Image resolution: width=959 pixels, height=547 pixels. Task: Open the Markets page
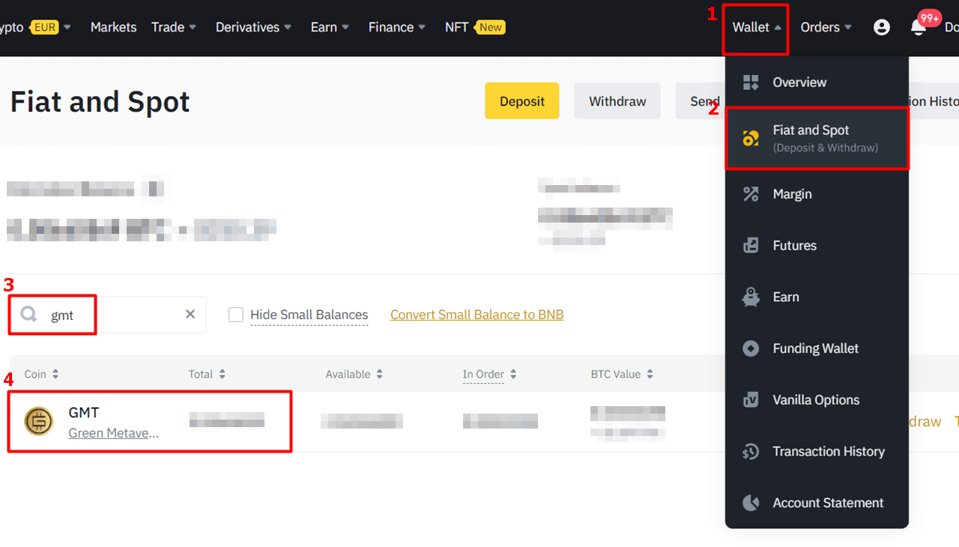(x=113, y=27)
